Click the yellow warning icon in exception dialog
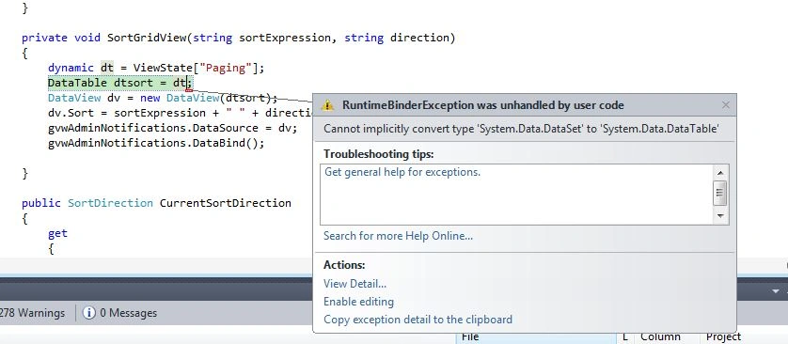 [x=327, y=105]
